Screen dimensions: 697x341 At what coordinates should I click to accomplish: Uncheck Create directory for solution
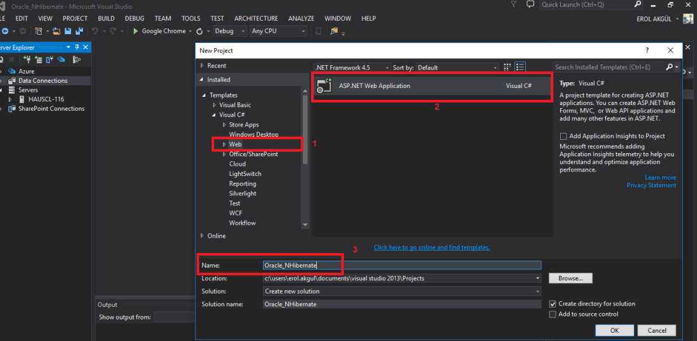pyautogui.click(x=553, y=304)
